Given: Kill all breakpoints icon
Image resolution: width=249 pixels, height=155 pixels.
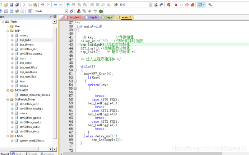Looking at the screenshot, I should point(193,5).
